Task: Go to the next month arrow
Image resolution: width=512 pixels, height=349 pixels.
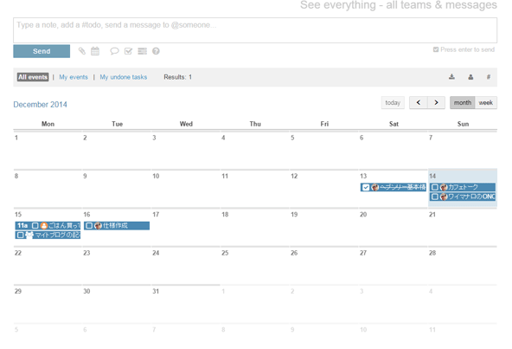Action: pyautogui.click(x=436, y=103)
